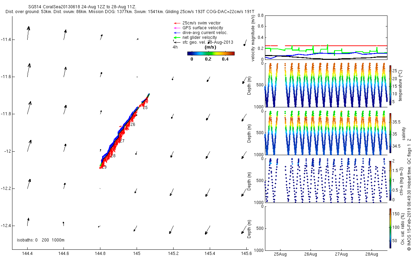Viewport: 414px width, 258px height.
Task: Click the temperature (°C) colorbar
Action: [390, 84]
